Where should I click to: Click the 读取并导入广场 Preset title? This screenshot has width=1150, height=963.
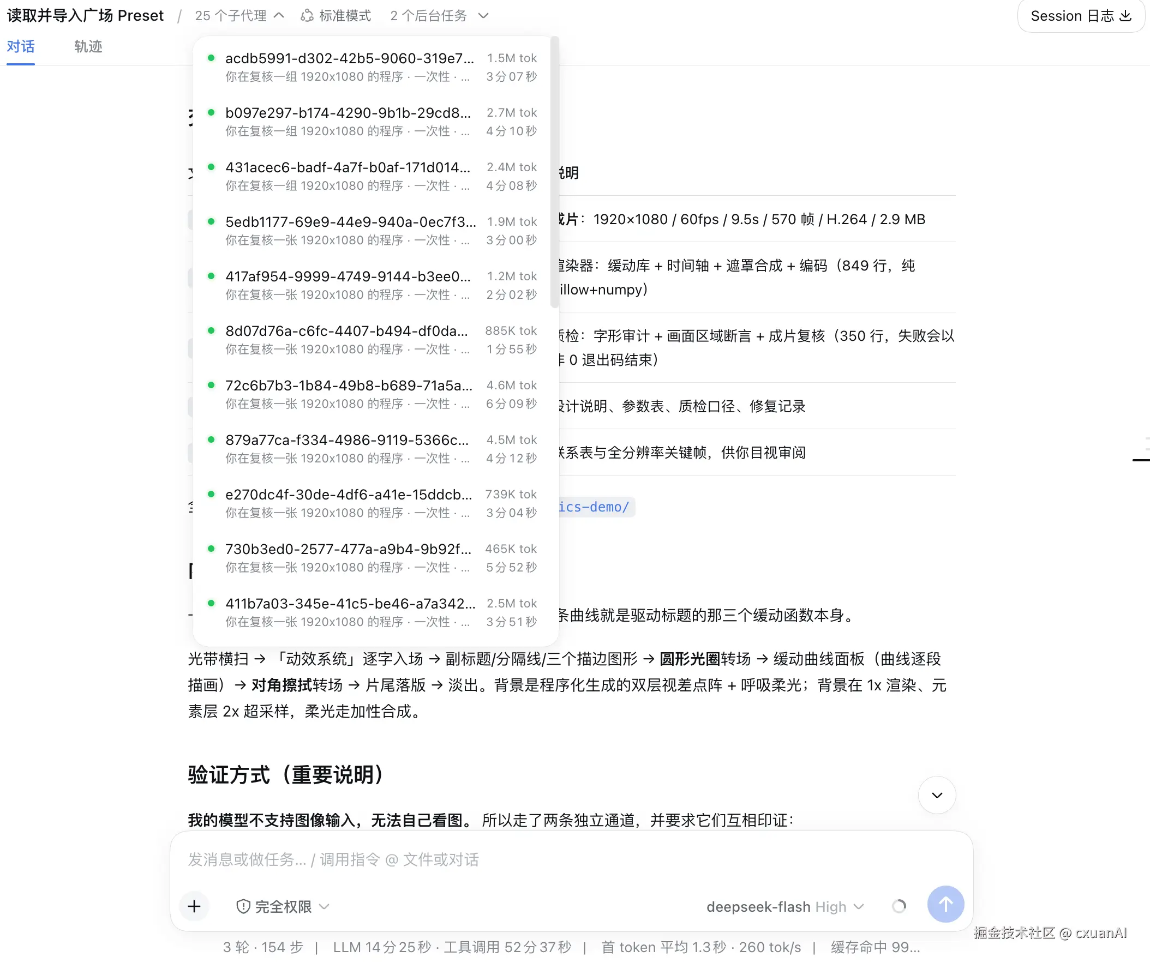click(86, 15)
